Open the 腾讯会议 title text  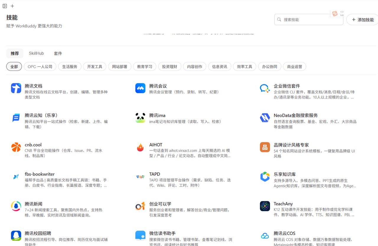pyautogui.click(x=158, y=86)
